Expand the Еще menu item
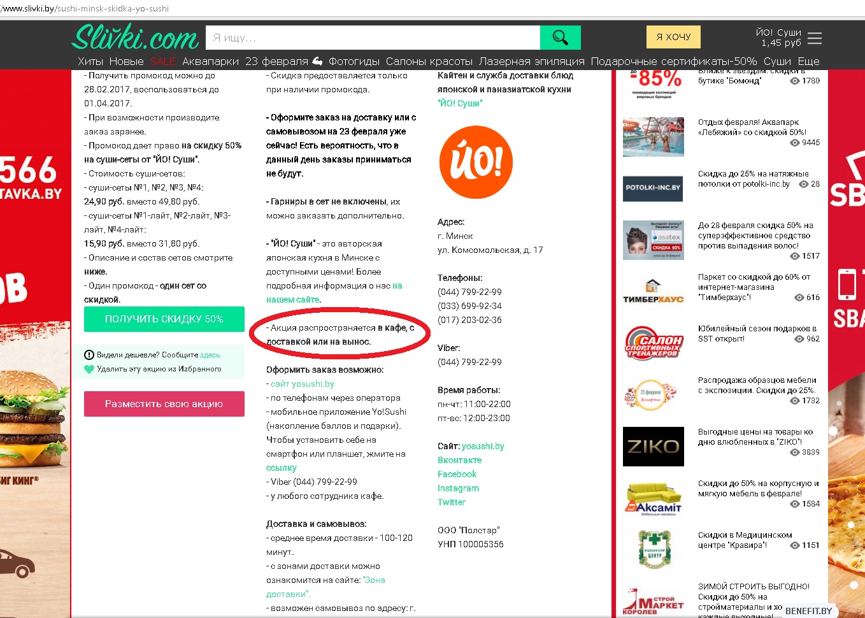The image size is (865, 618). point(808,61)
